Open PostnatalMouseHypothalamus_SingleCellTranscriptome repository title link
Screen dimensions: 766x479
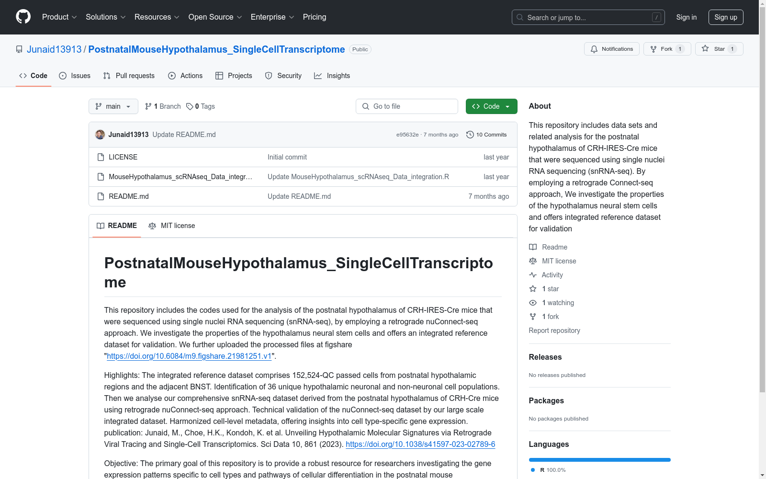coord(216,49)
